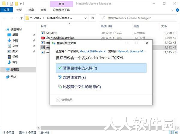Click the Aut... breadcrumb in address bar
This screenshot has height=134, width=180.
point(37,18)
